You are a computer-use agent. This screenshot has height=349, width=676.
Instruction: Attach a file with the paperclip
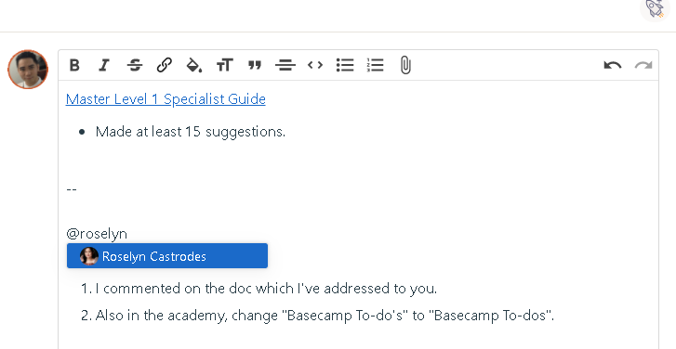(405, 65)
